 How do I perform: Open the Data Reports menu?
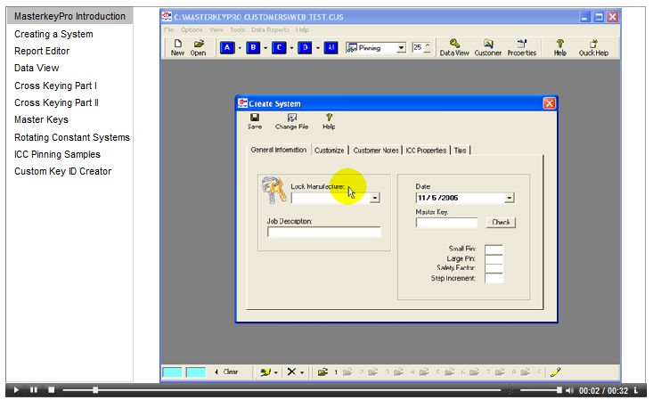tap(270, 30)
